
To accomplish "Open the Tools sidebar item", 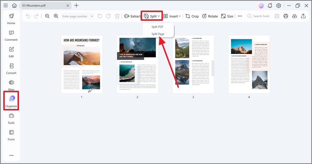I will tap(11, 119).
